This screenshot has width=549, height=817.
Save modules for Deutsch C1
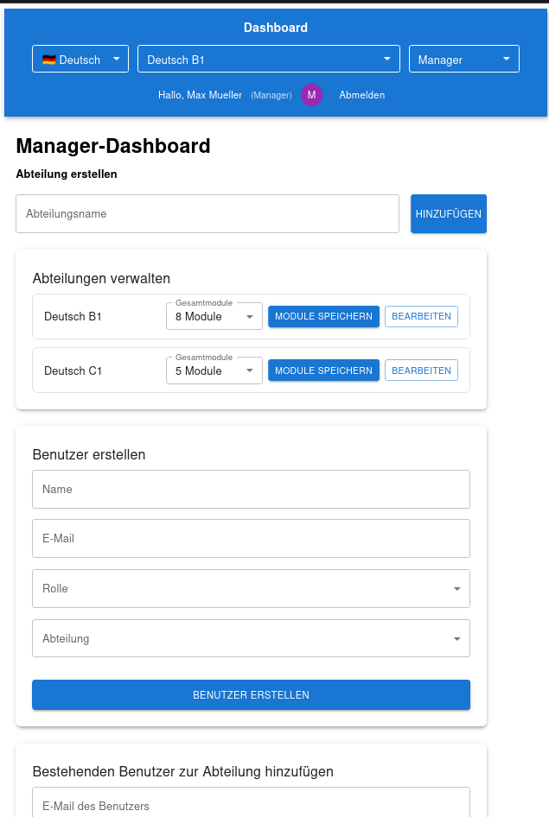[323, 370]
